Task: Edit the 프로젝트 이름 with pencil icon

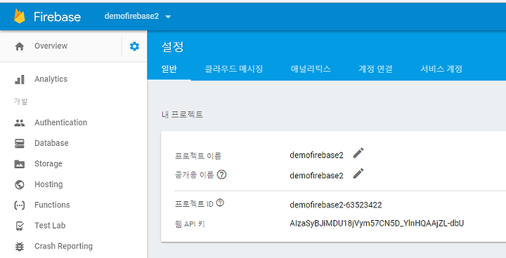Action: point(358,153)
